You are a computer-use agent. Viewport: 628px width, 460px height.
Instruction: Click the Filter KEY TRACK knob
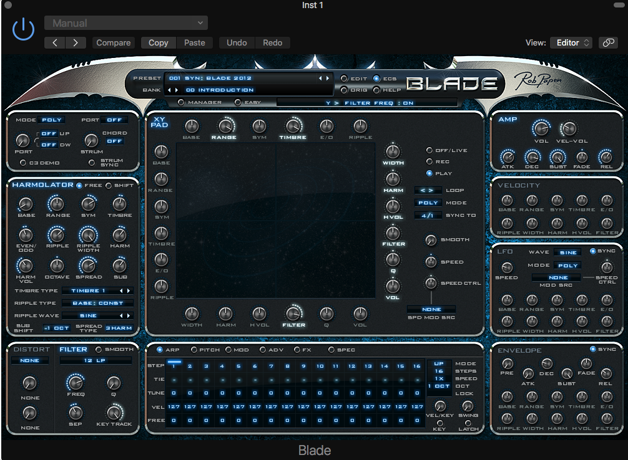[114, 413]
